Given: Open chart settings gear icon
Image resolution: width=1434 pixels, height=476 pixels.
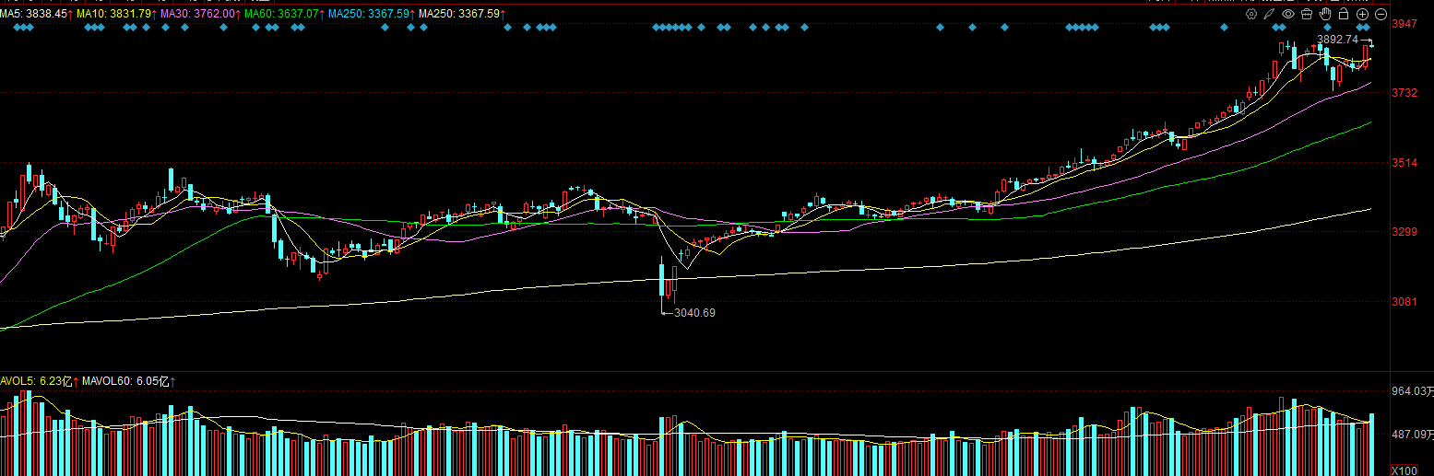Looking at the screenshot, I should coord(1251,14).
